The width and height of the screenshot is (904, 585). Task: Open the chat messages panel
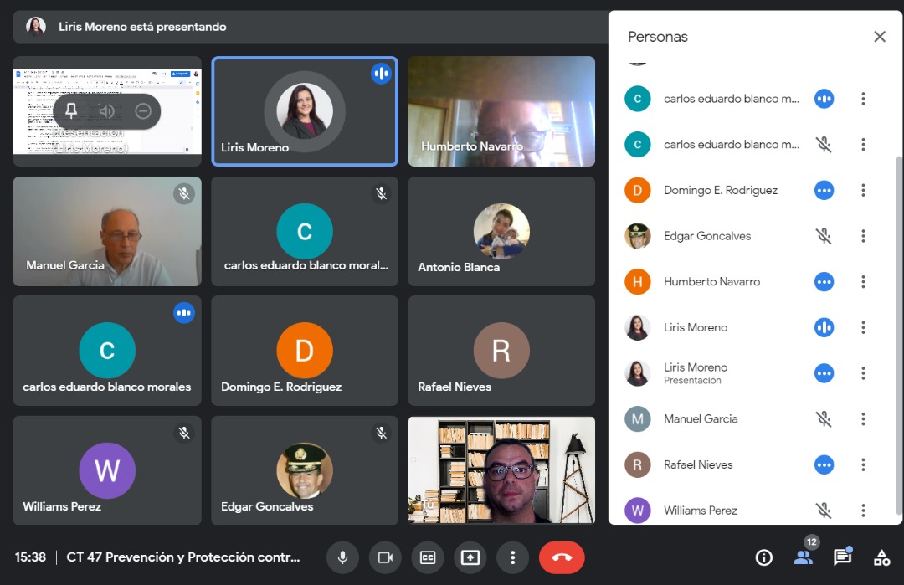coord(842,557)
